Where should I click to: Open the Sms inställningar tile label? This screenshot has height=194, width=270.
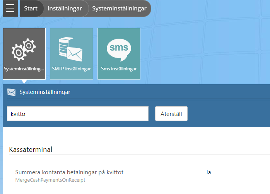click(x=119, y=69)
